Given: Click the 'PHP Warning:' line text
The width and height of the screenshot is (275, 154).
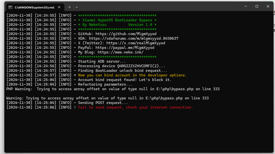Looking at the screenshot, I should pyautogui.click(x=113, y=89).
